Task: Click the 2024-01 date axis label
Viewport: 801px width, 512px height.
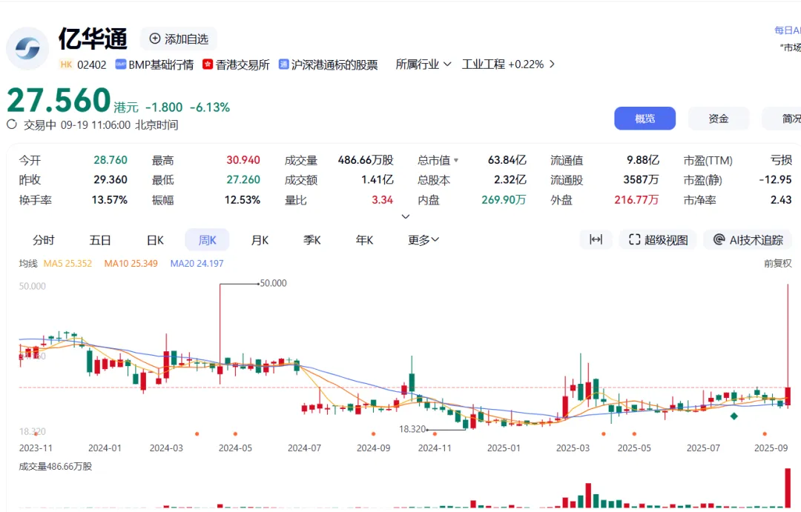Action: tap(105, 448)
